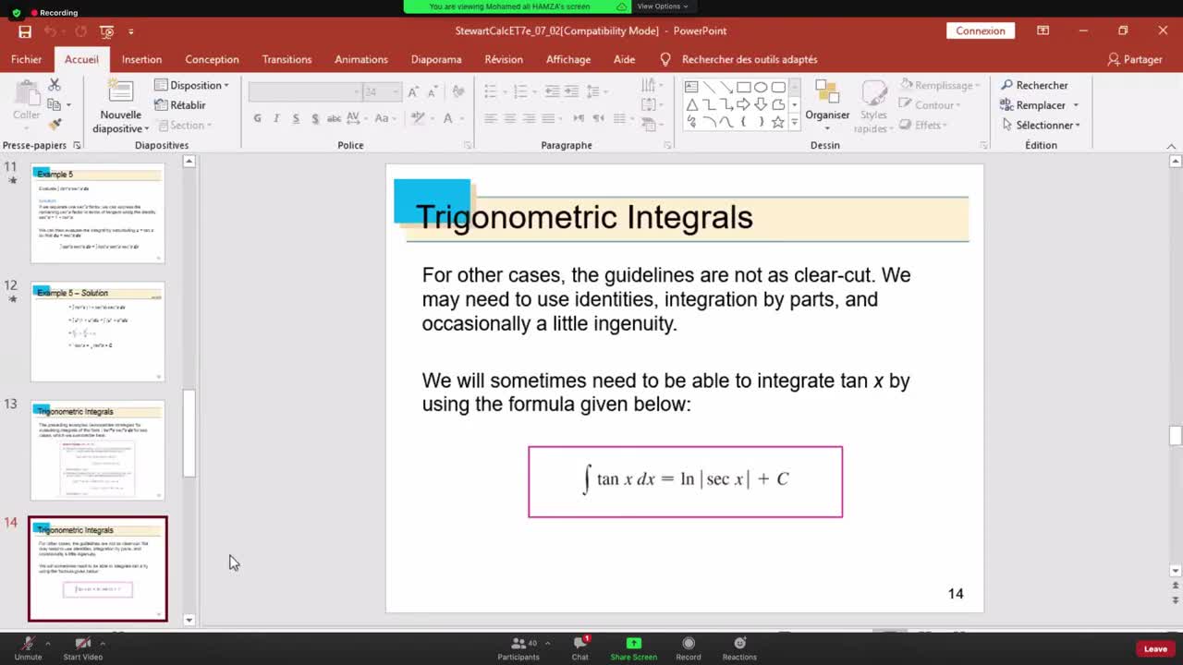Switch to the Animations tab

point(361,59)
